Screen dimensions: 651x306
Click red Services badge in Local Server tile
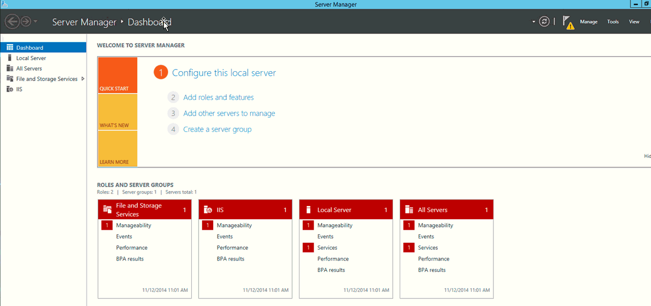[308, 248]
